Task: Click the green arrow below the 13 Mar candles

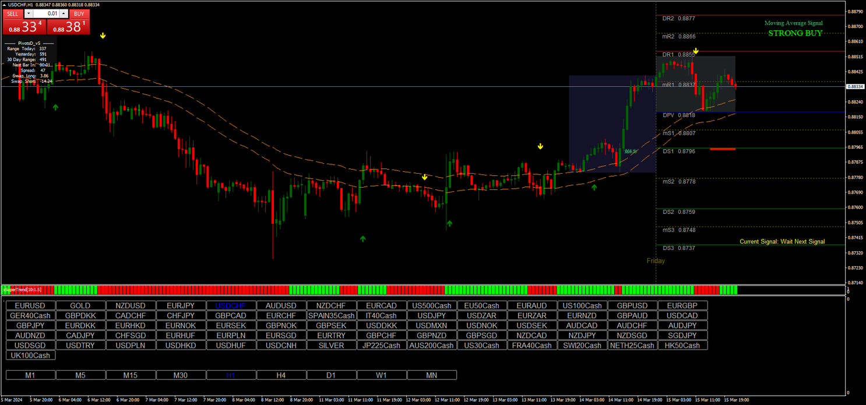Action: (x=594, y=187)
